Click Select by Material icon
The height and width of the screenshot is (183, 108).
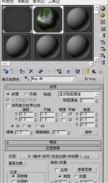pos(103,55)
